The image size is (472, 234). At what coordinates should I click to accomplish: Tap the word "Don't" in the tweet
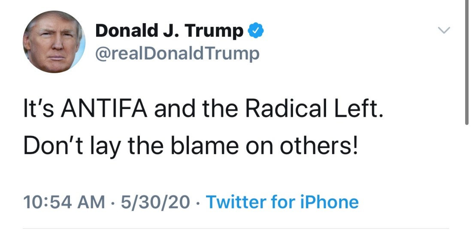(x=49, y=146)
